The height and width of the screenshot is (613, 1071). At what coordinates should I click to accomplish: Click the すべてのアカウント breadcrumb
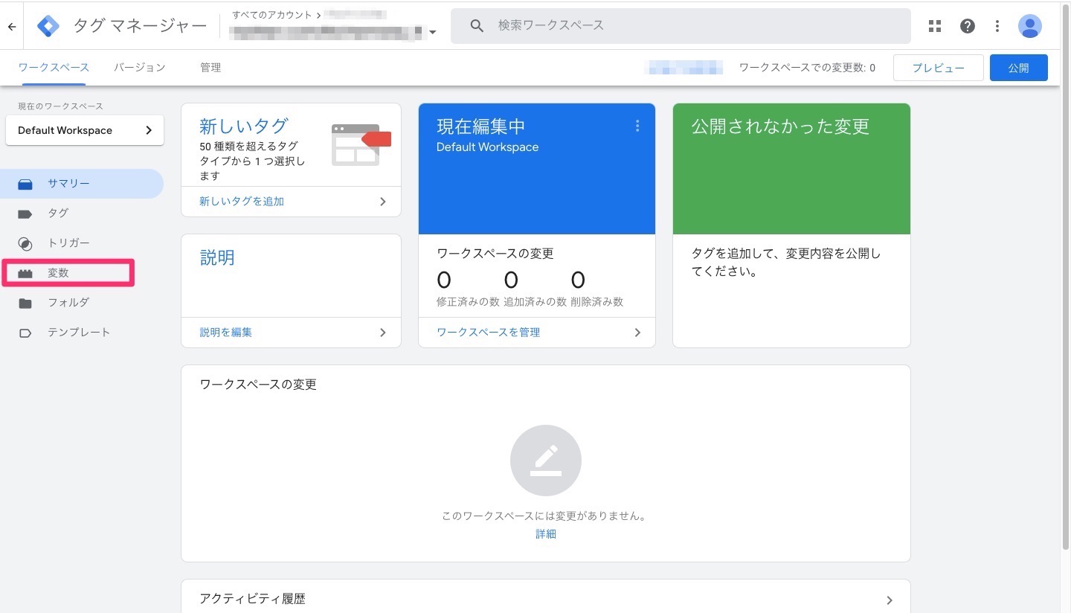pyautogui.click(x=272, y=15)
